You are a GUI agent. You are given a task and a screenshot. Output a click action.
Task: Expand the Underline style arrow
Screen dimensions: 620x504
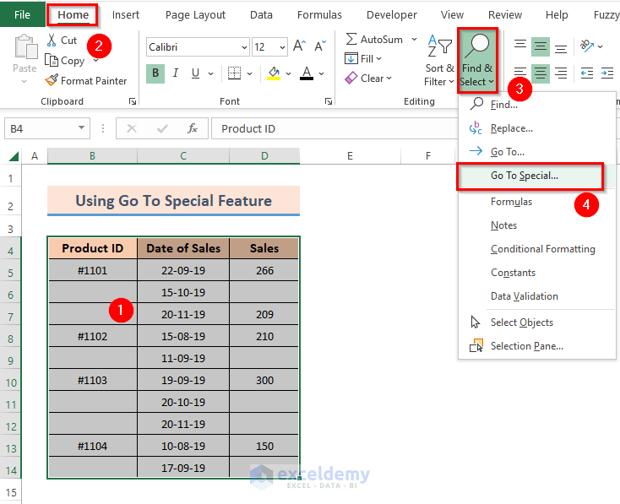click(x=211, y=73)
